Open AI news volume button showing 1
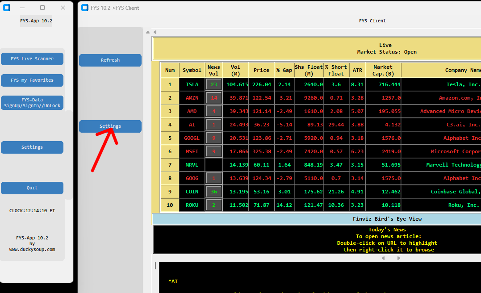 coord(214,125)
